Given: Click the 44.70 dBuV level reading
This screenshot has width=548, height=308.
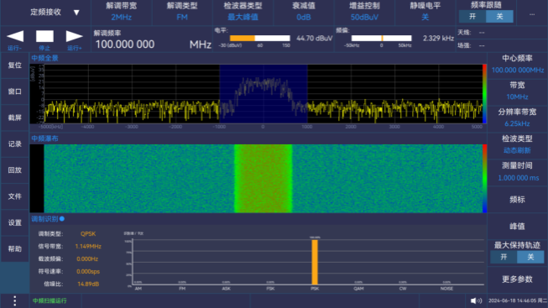Looking at the screenshot, I should click(314, 39).
